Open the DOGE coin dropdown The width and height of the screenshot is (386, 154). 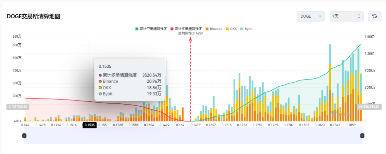click(311, 16)
